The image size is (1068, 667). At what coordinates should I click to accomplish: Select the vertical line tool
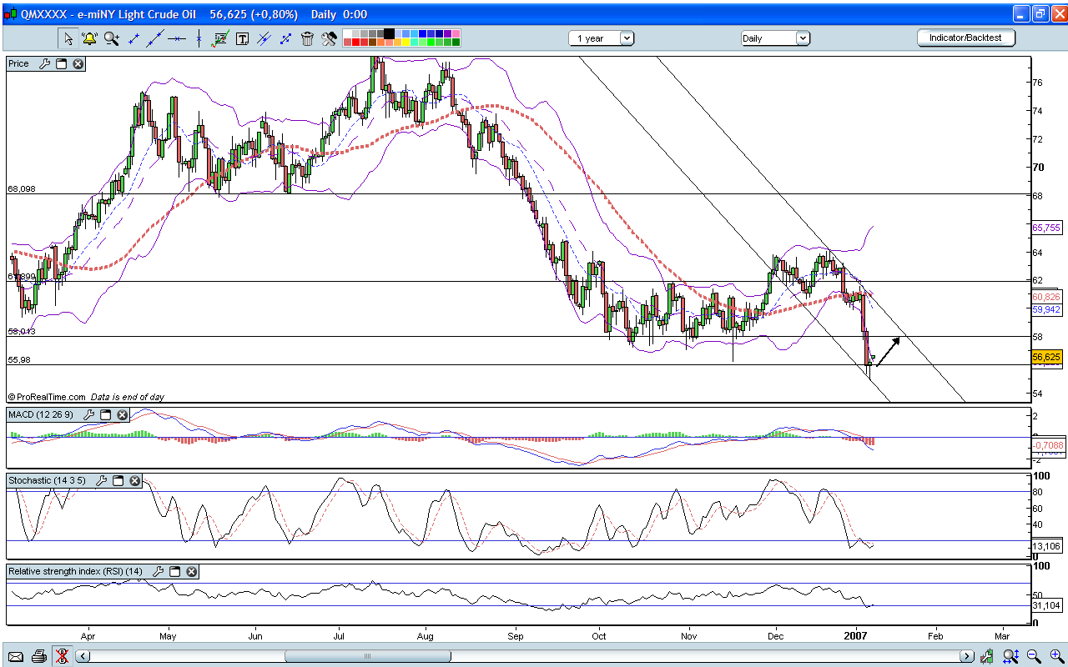[x=199, y=38]
